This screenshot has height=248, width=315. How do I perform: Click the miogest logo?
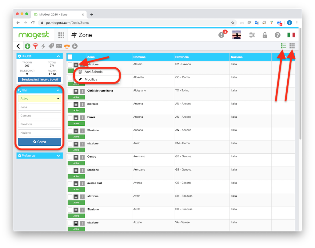[34, 35]
